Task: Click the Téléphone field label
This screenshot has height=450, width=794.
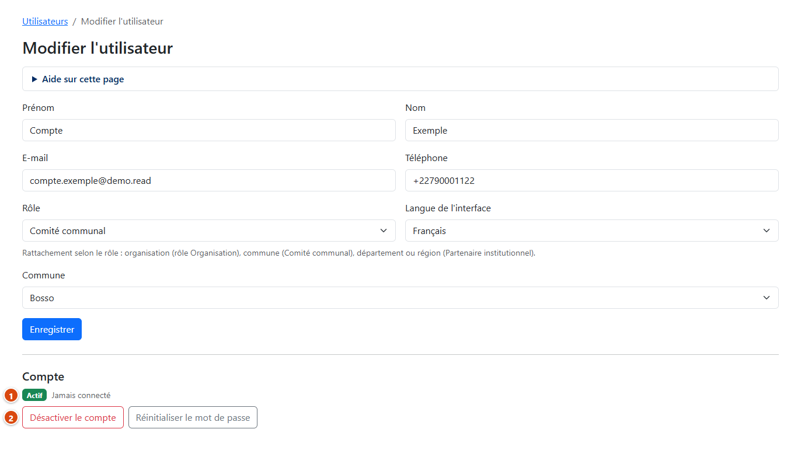Action: tap(426, 158)
